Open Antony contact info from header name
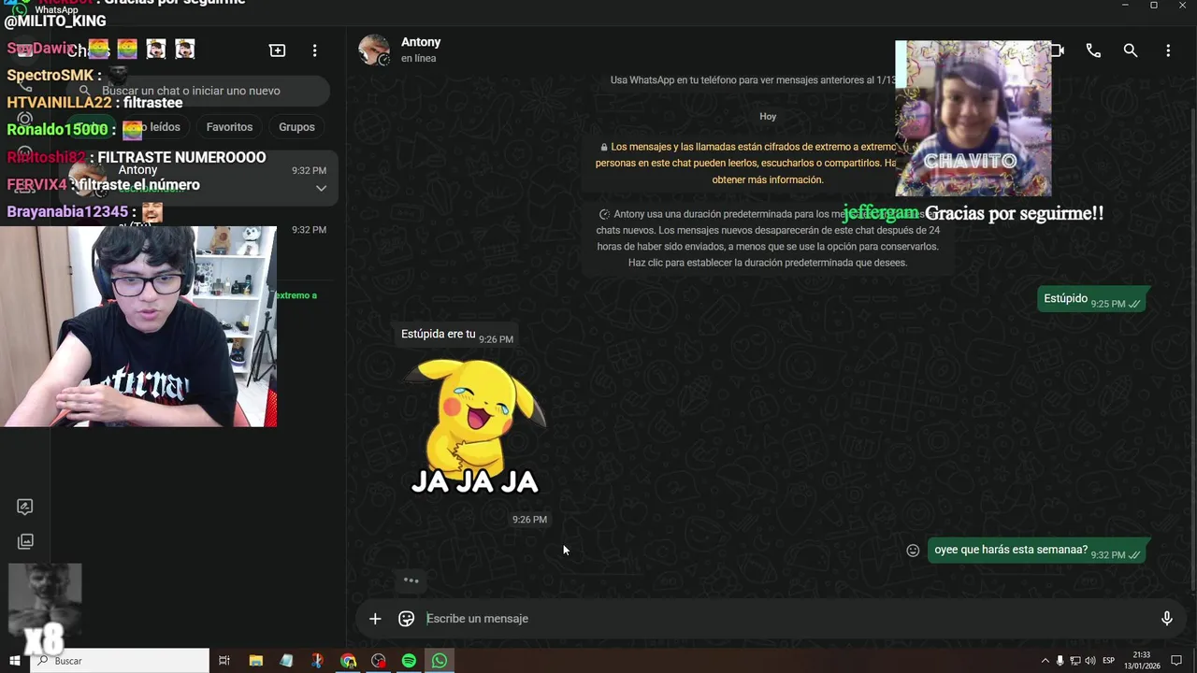The image size is (1197, 673). pos(421,42)
